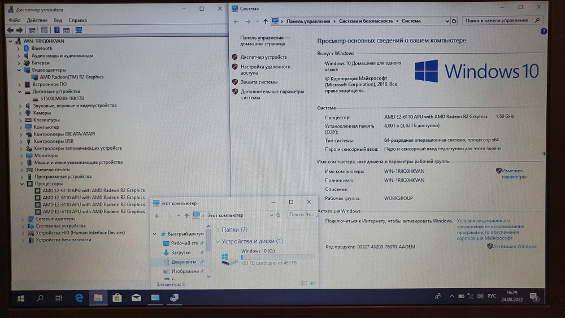Collapse the Видеоадаптеры node
This screenshot has height=318, width=565.
[x=19, y=70]
